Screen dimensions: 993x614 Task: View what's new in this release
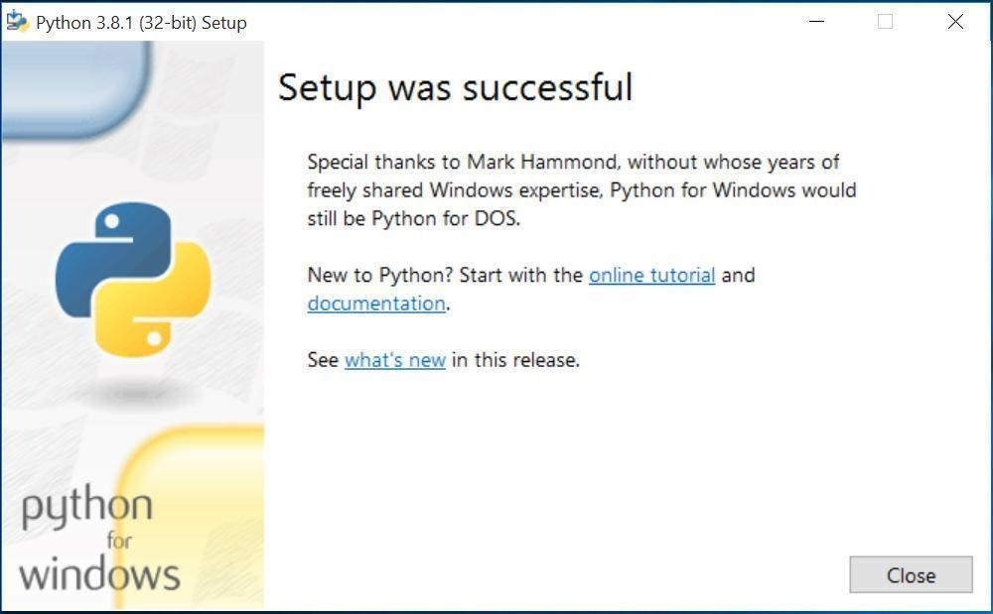pyautogui.click(x=394, y=360)
